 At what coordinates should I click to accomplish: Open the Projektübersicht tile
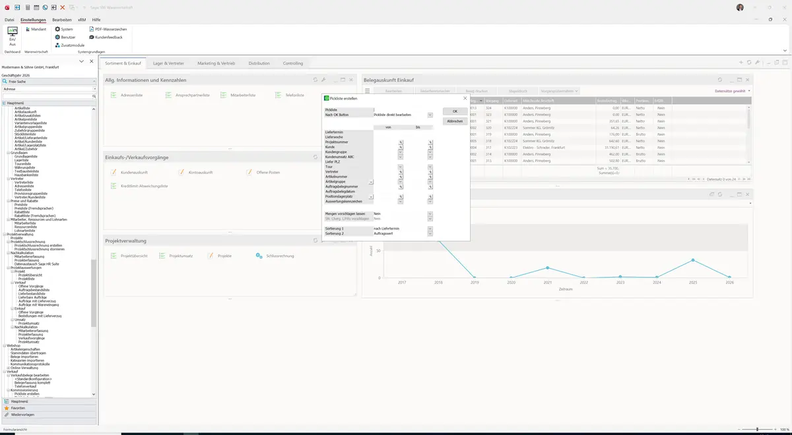coord(129,256)
